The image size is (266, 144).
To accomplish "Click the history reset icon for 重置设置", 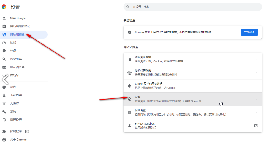I will click(4, 120).
